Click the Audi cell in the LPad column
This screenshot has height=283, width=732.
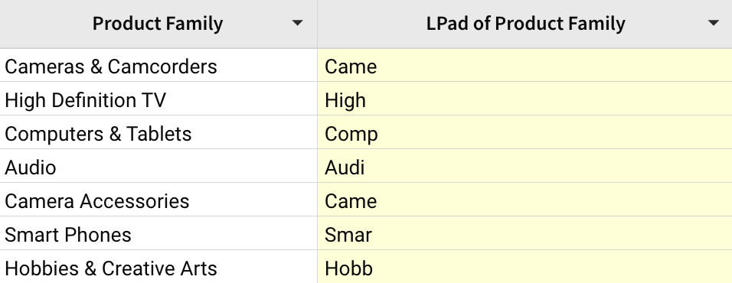pos(524,166)
